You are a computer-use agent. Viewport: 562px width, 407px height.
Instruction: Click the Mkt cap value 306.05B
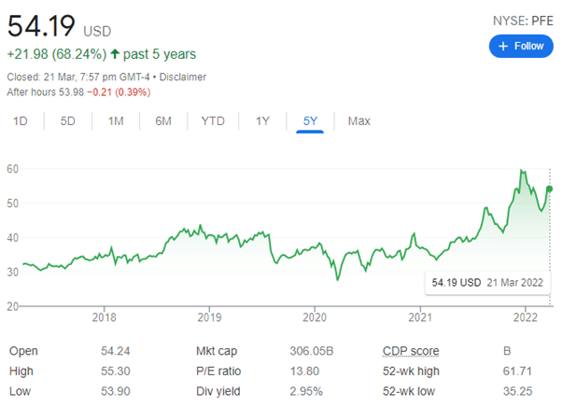click(312, 351)
